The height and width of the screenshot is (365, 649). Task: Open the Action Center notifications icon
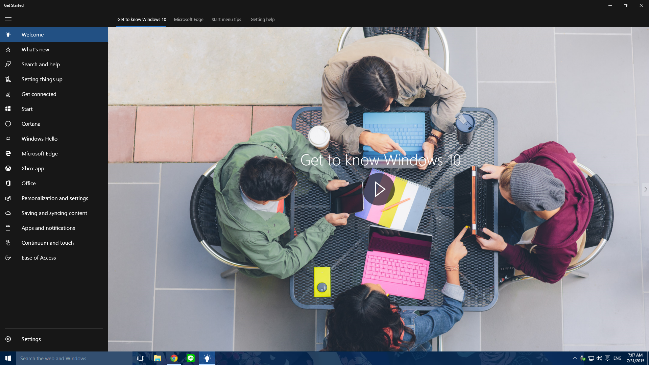point(607,358)
